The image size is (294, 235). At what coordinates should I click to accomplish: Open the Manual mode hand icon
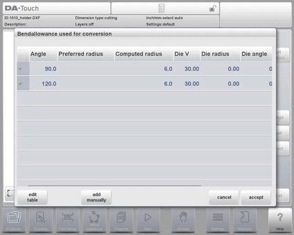183,220
